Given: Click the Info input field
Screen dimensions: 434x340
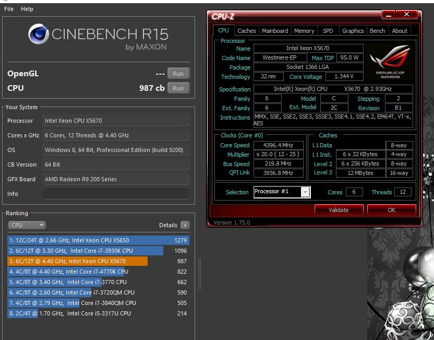Looking at the screenshot, I should (x=116, y=194).
